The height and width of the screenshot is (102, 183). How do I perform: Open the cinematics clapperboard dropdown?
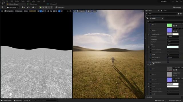coord(34,7)
